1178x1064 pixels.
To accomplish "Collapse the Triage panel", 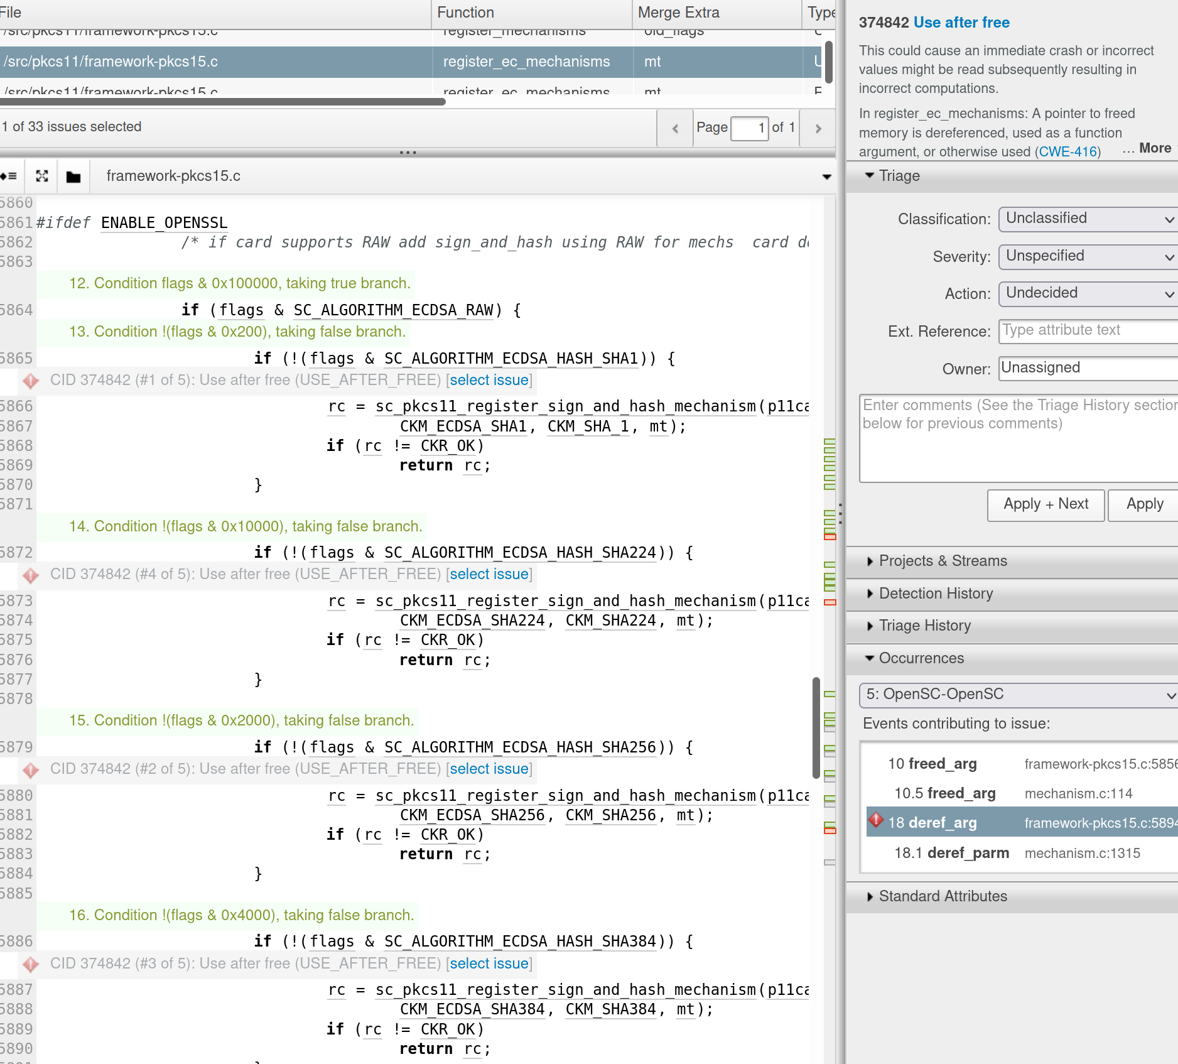I will click(x=870, y=176).
